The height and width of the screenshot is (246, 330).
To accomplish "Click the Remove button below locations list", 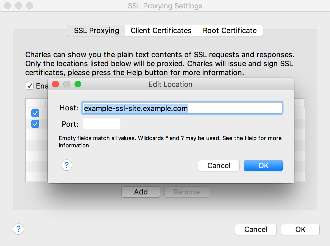I will tap(187, 192).
